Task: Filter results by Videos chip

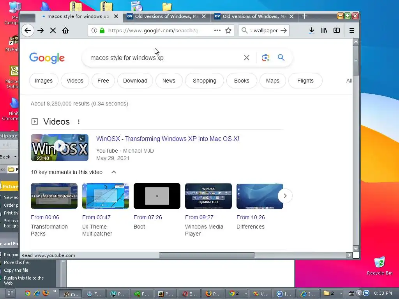Action: point(75,81)
